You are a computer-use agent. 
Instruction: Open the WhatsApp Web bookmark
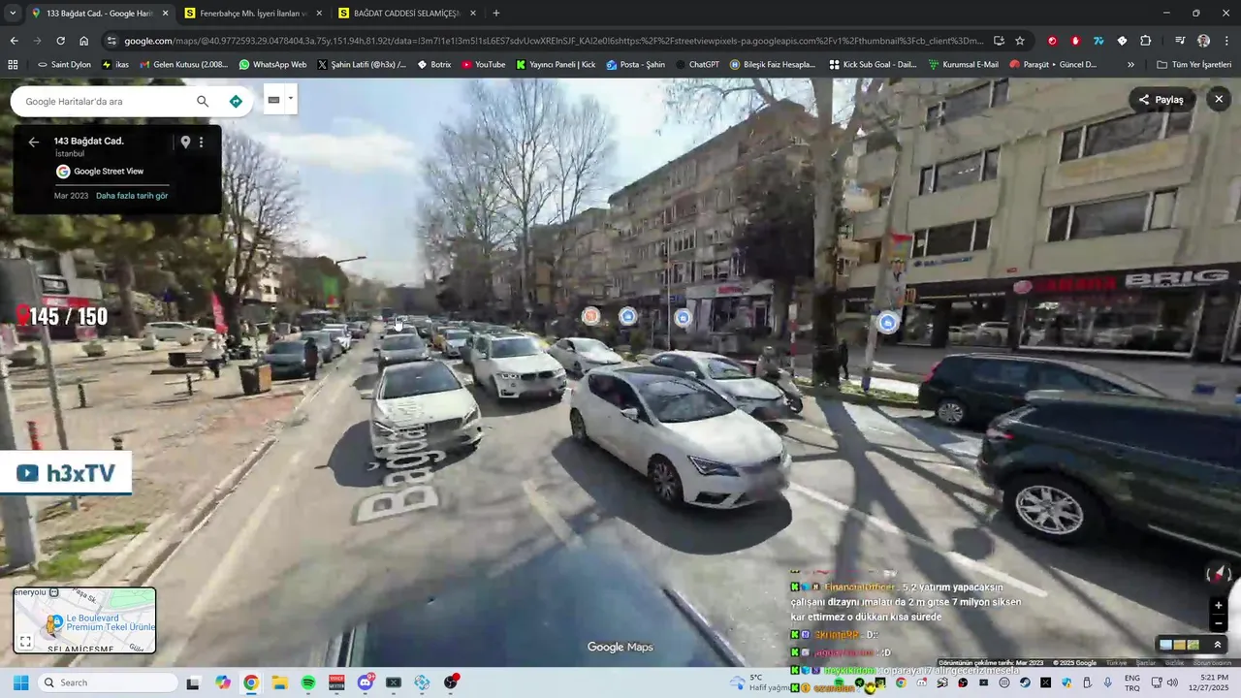272,65
